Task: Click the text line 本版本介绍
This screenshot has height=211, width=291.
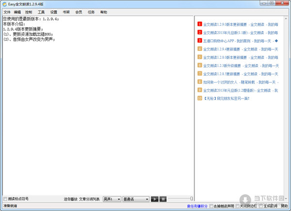Action: point(14,24)
